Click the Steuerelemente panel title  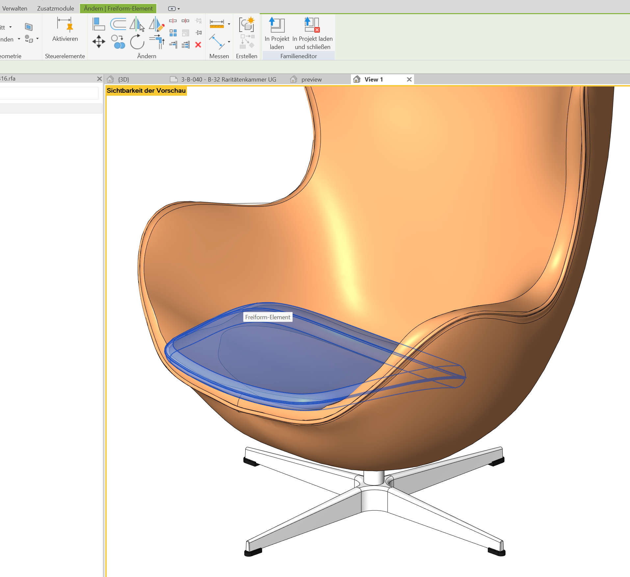coord(65,56)
